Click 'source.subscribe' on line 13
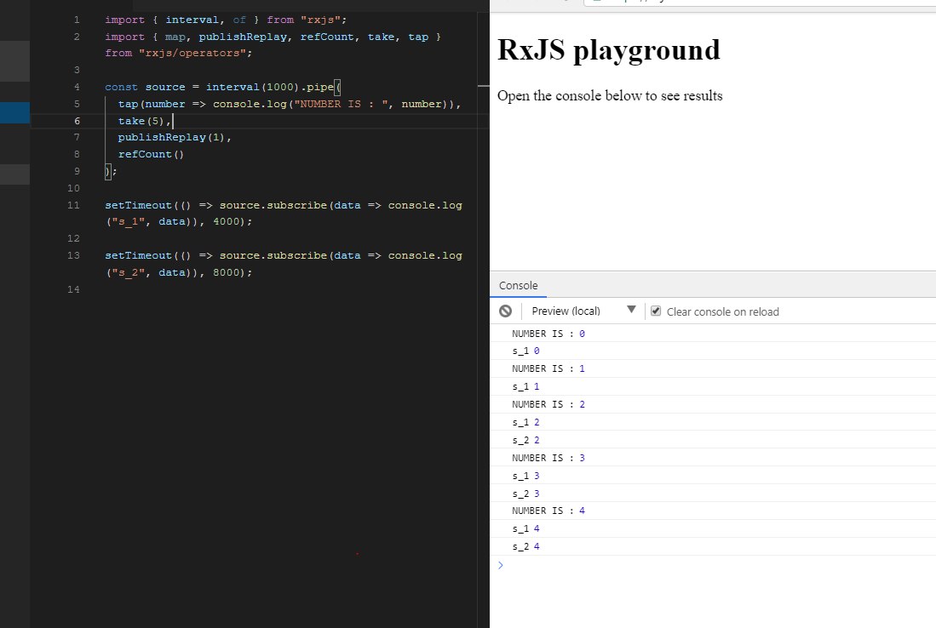This screenshot has height=628, width=936. 273,255
